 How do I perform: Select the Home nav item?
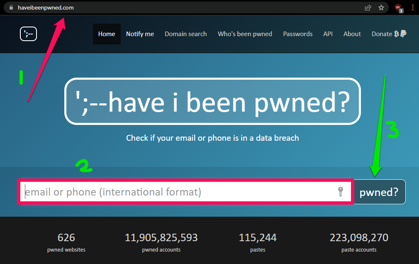(x=107, y=34)
